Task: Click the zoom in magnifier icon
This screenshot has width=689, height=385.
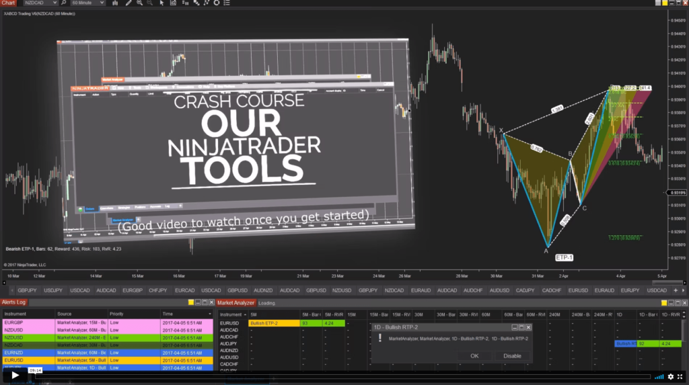Action: (x=140, y=3)
